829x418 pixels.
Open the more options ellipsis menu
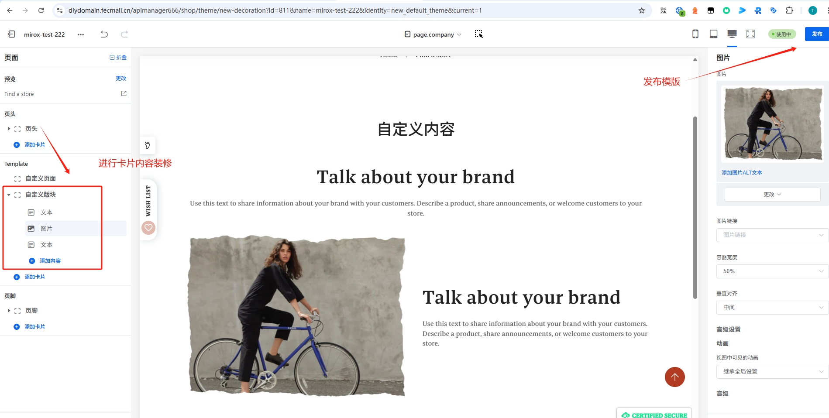click(x=81, y=34)
